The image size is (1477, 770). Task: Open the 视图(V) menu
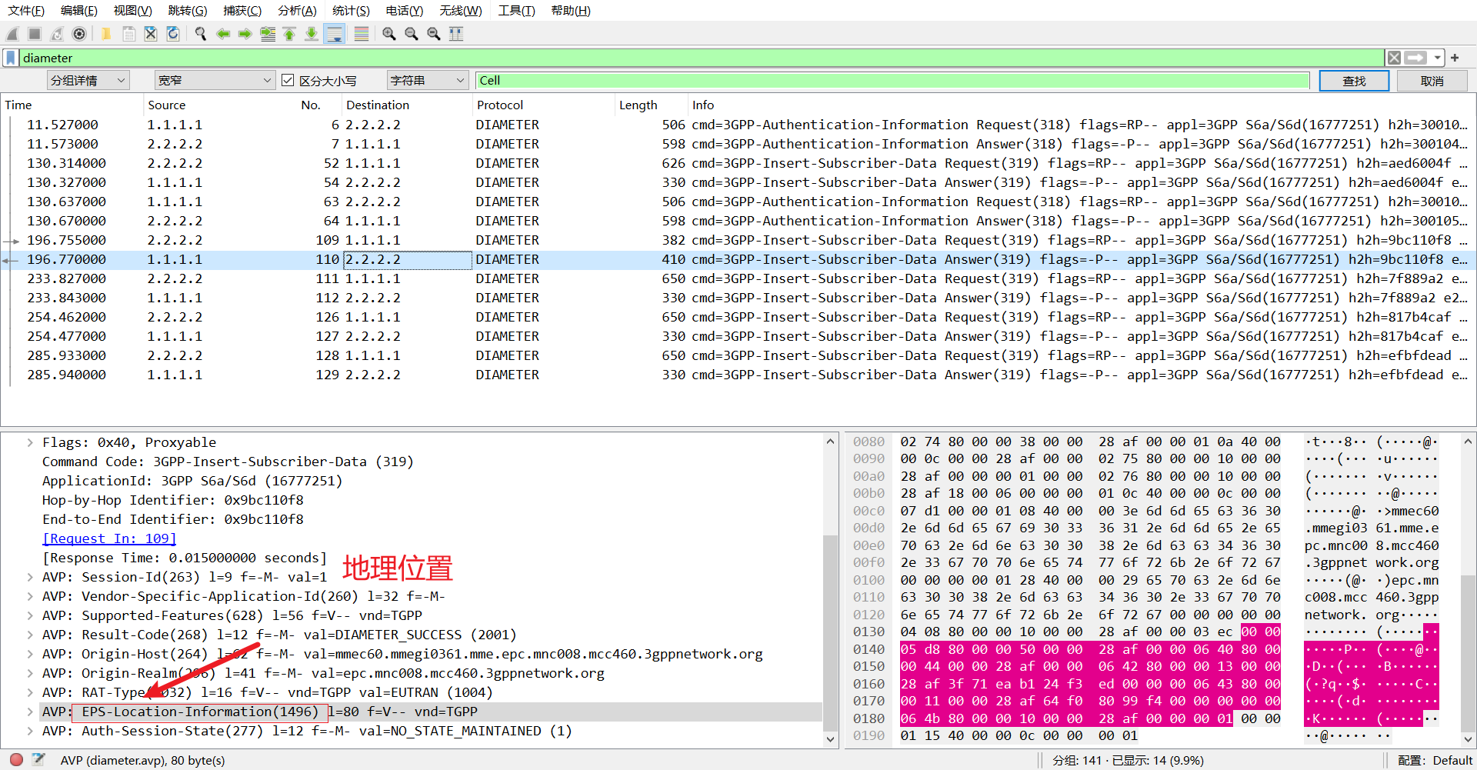pyautogui.click(x=132, y=11)
